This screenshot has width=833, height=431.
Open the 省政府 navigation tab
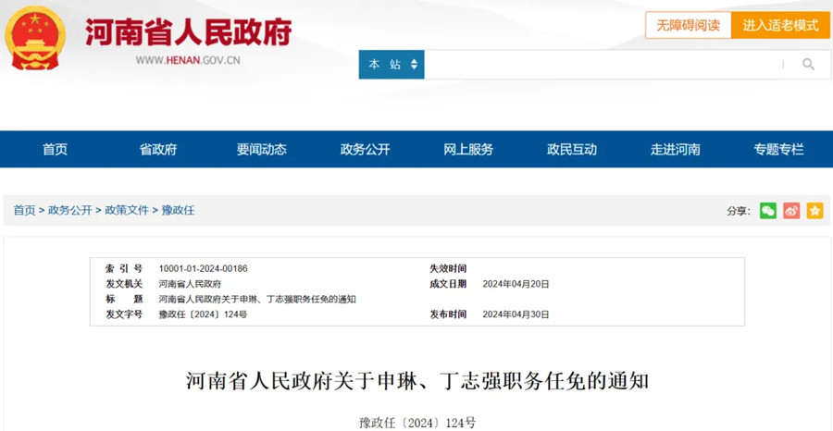pyautogui.click(x=157, y=150)
